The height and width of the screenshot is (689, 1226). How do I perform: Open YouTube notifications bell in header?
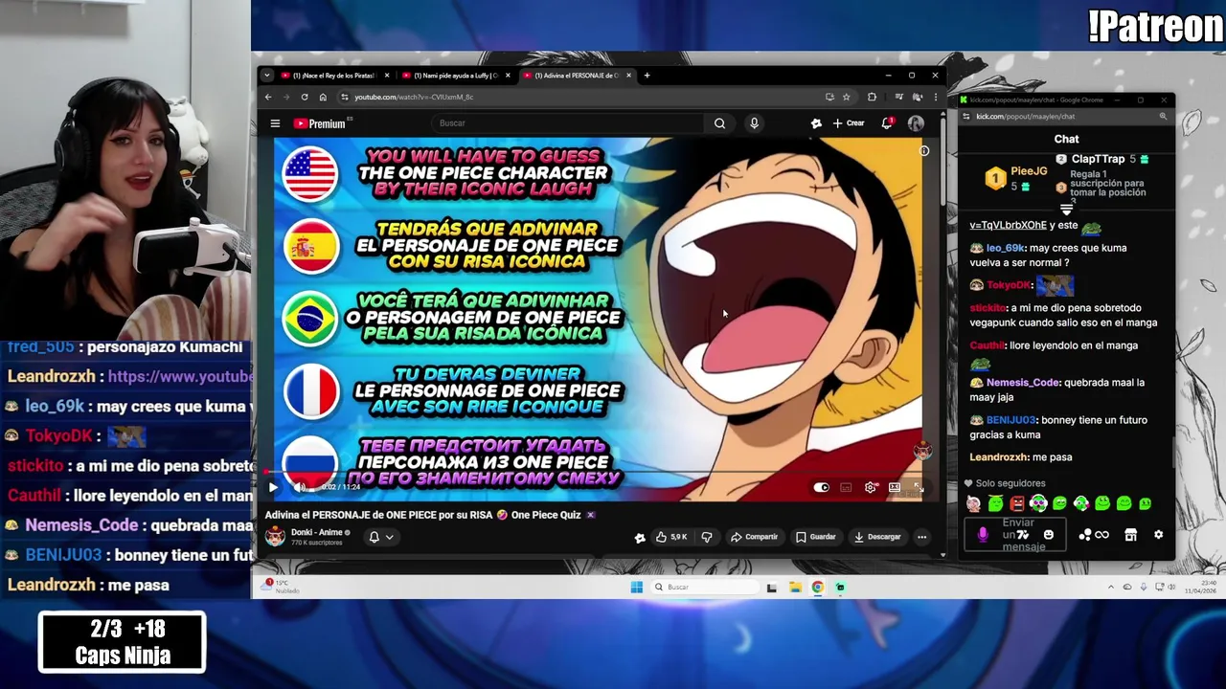(887, 123)
